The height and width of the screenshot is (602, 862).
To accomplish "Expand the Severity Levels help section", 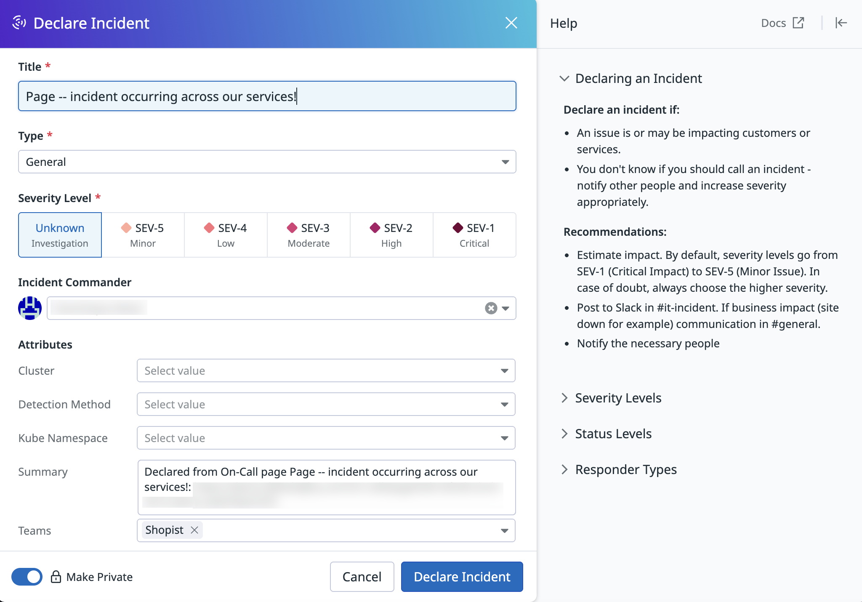I will click(x=618, y=398).
